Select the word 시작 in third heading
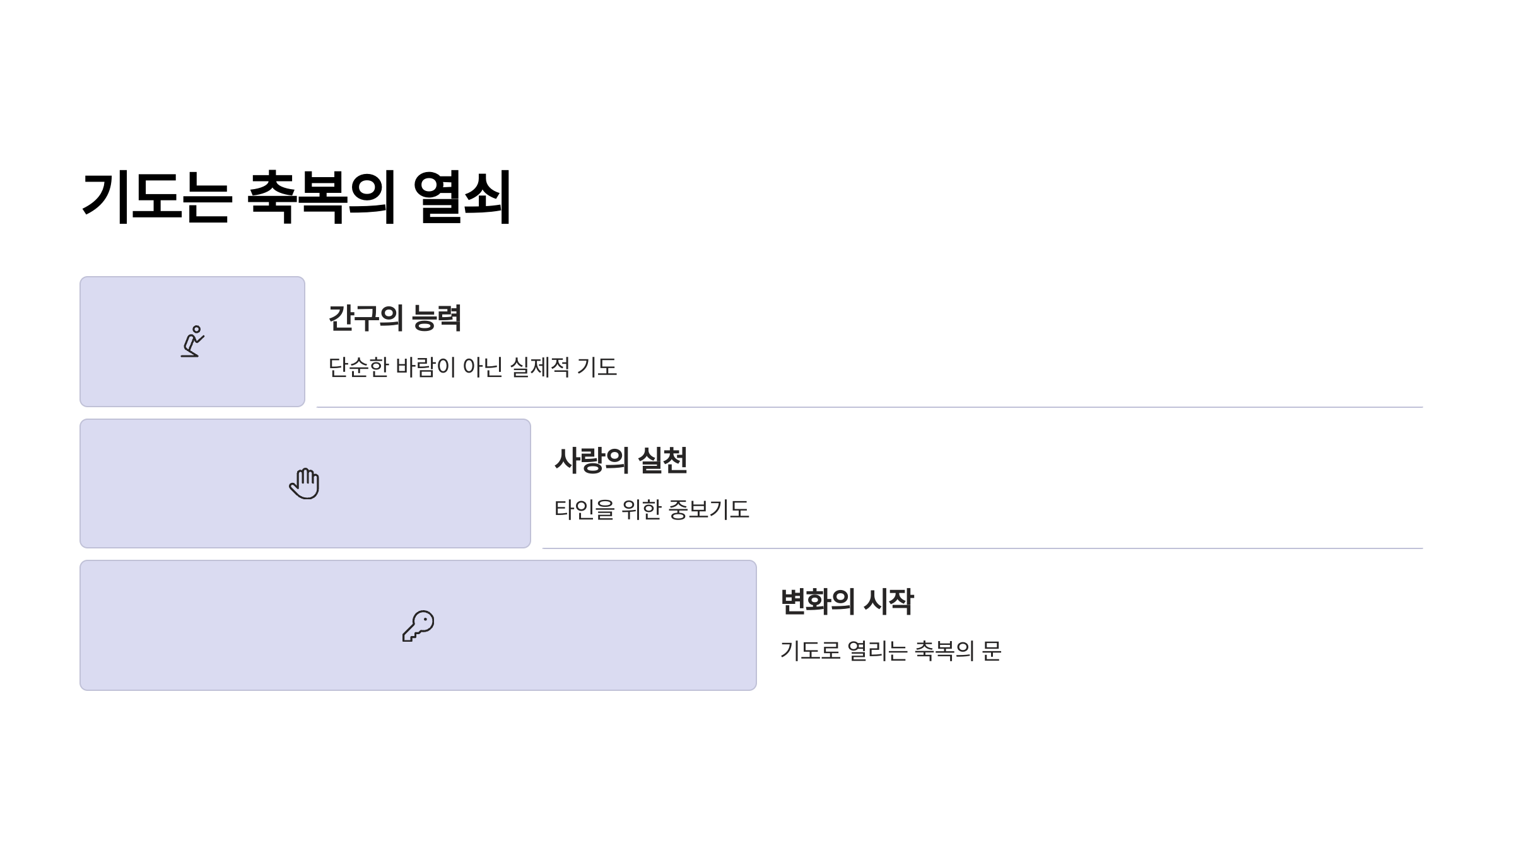 [x=888, y=601]
